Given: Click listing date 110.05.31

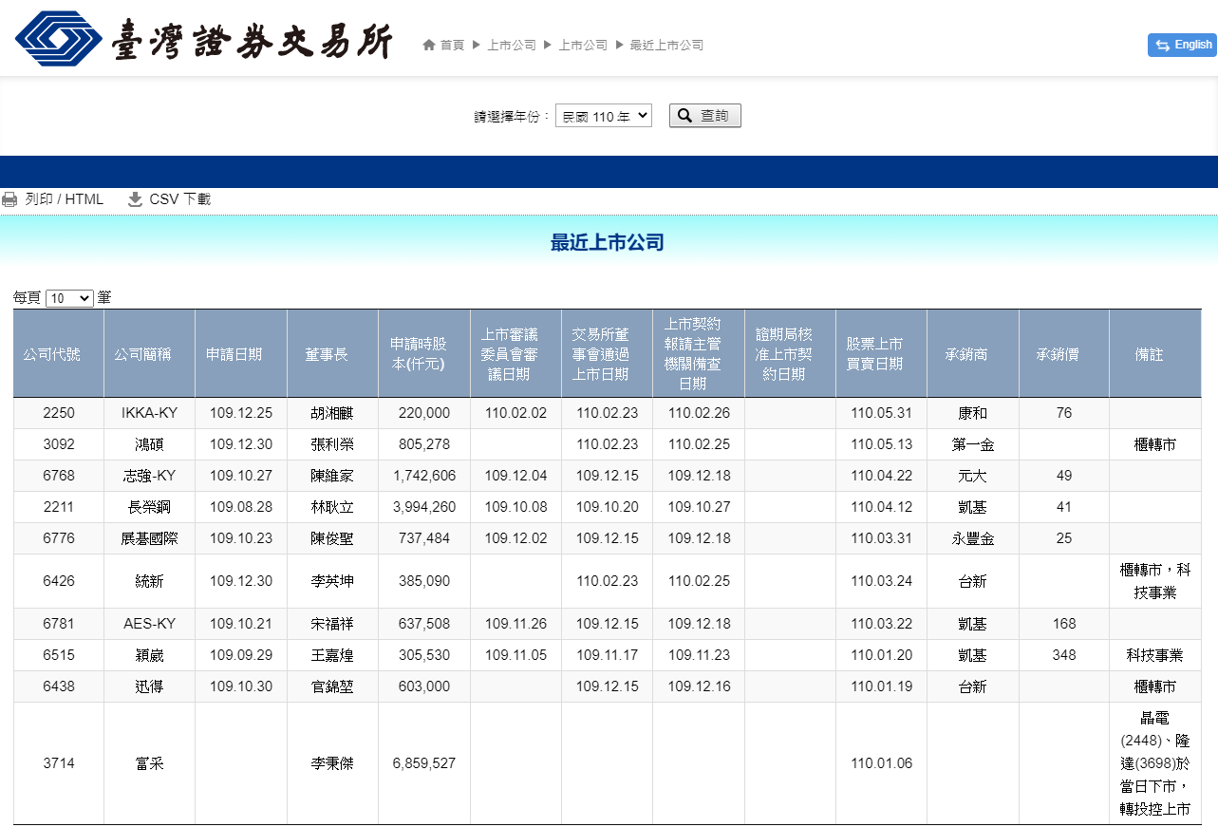Looking at the screenshot, I should tap(881, 413).
